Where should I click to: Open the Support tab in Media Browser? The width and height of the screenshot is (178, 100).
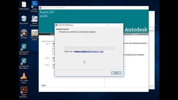pos(135,34)
